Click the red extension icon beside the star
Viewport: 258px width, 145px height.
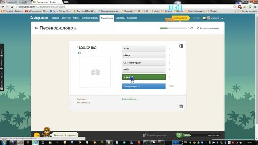coord(240,7)
